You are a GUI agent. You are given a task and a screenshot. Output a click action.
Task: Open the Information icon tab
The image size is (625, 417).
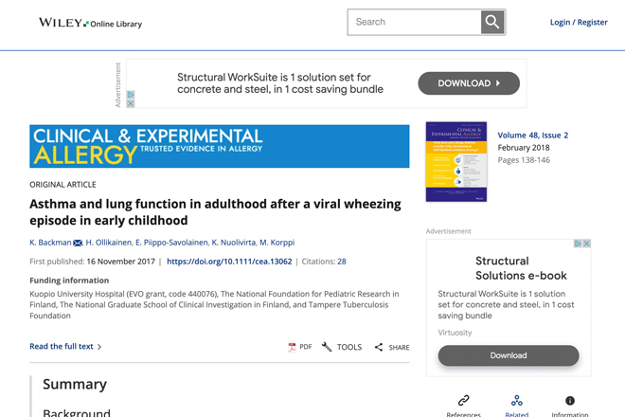click(570, 400)
